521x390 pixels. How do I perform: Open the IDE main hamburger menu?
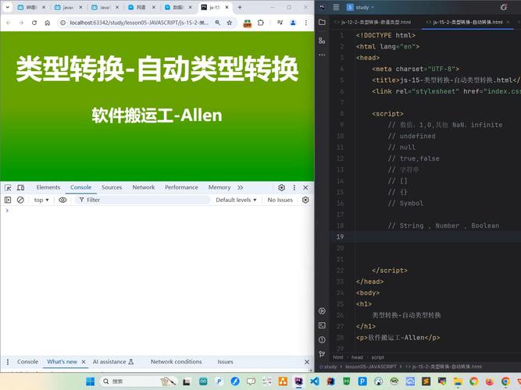(x=336, y=7)
